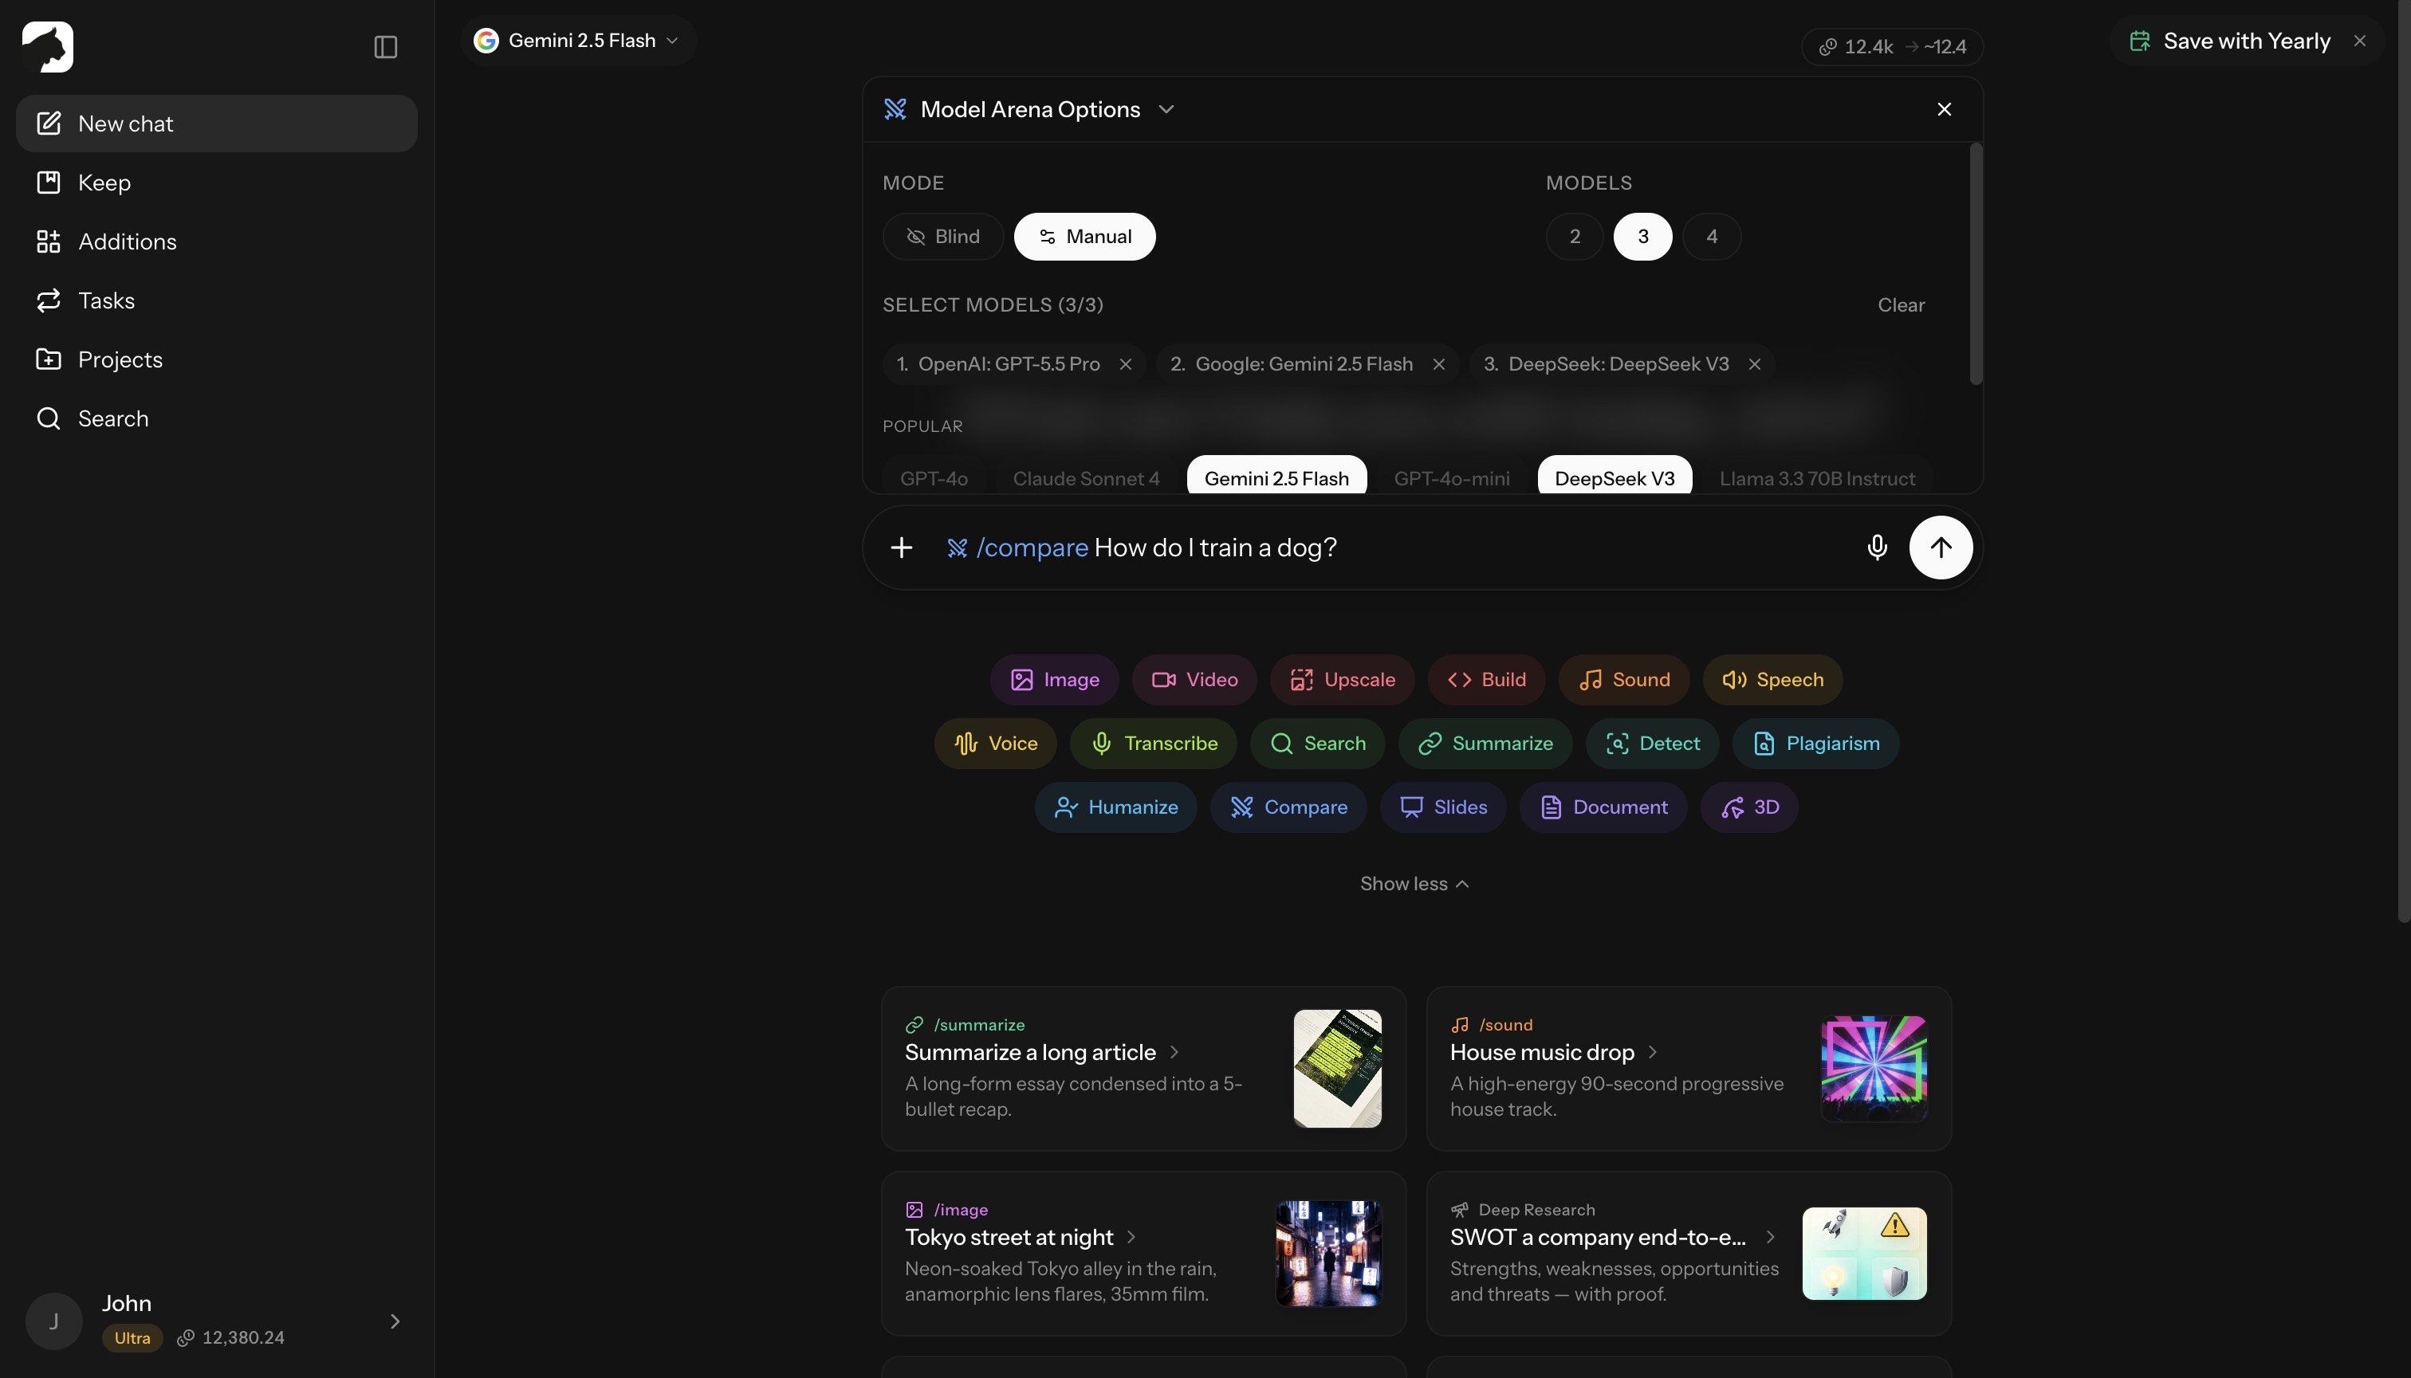Screen dimensions: 2411x1378
Task: Open House music drop card
Action: (x=1688, y=1068)
